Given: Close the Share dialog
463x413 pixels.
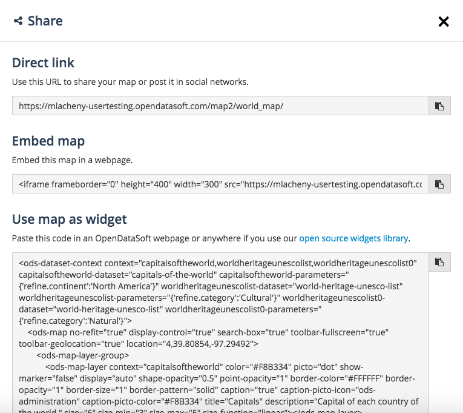Looking at the screenshot, I should (444, 22).
